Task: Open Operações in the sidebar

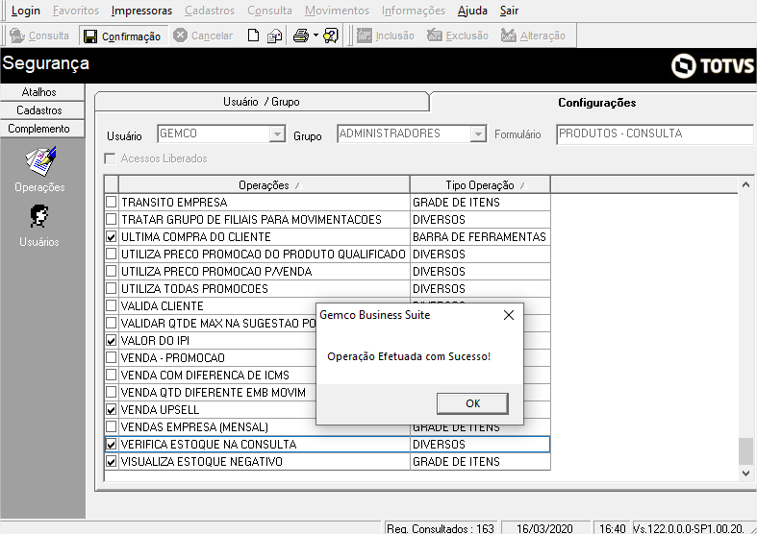Action: coord(40,170)
